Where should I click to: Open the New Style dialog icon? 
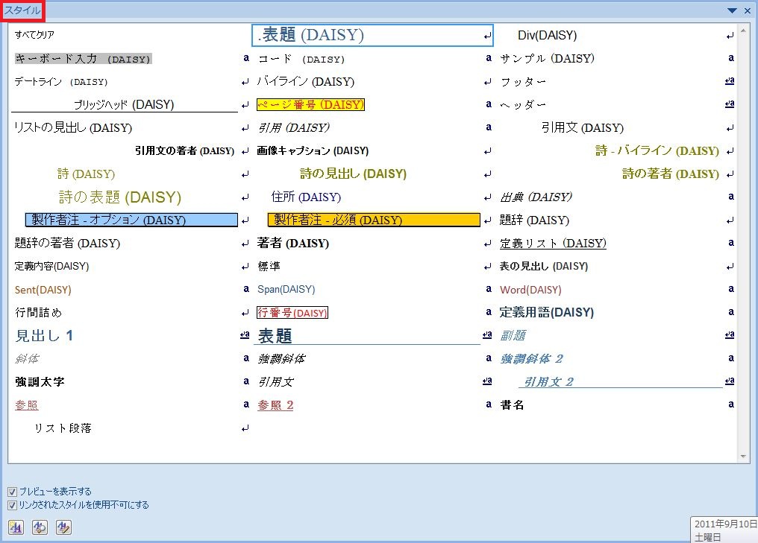click(x=15, y=527)
